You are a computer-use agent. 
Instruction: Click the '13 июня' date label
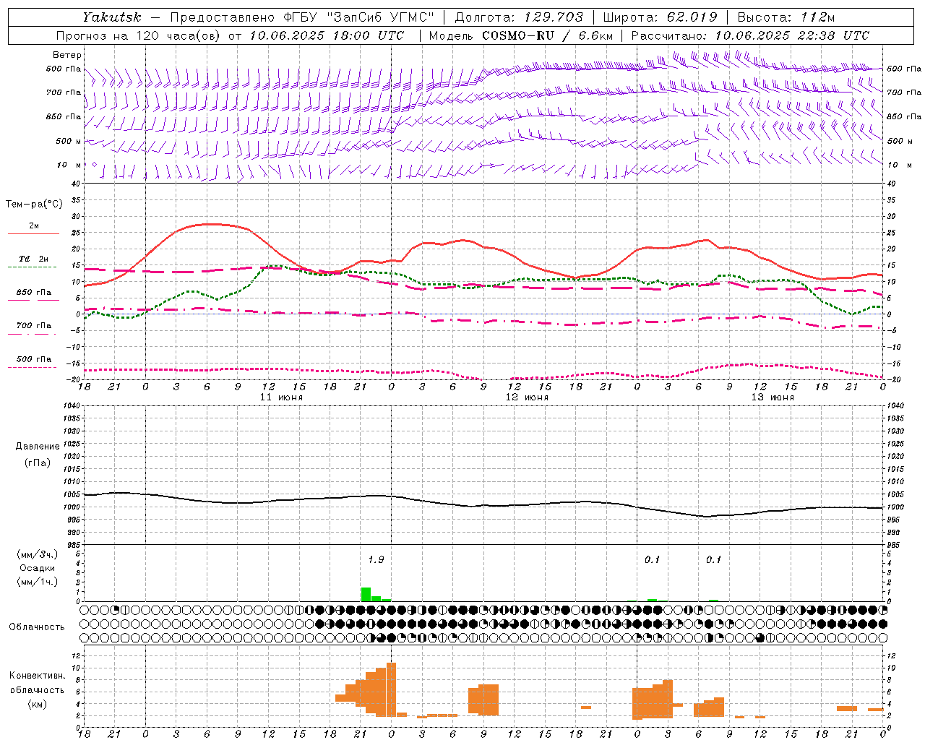tap(773, 397)
